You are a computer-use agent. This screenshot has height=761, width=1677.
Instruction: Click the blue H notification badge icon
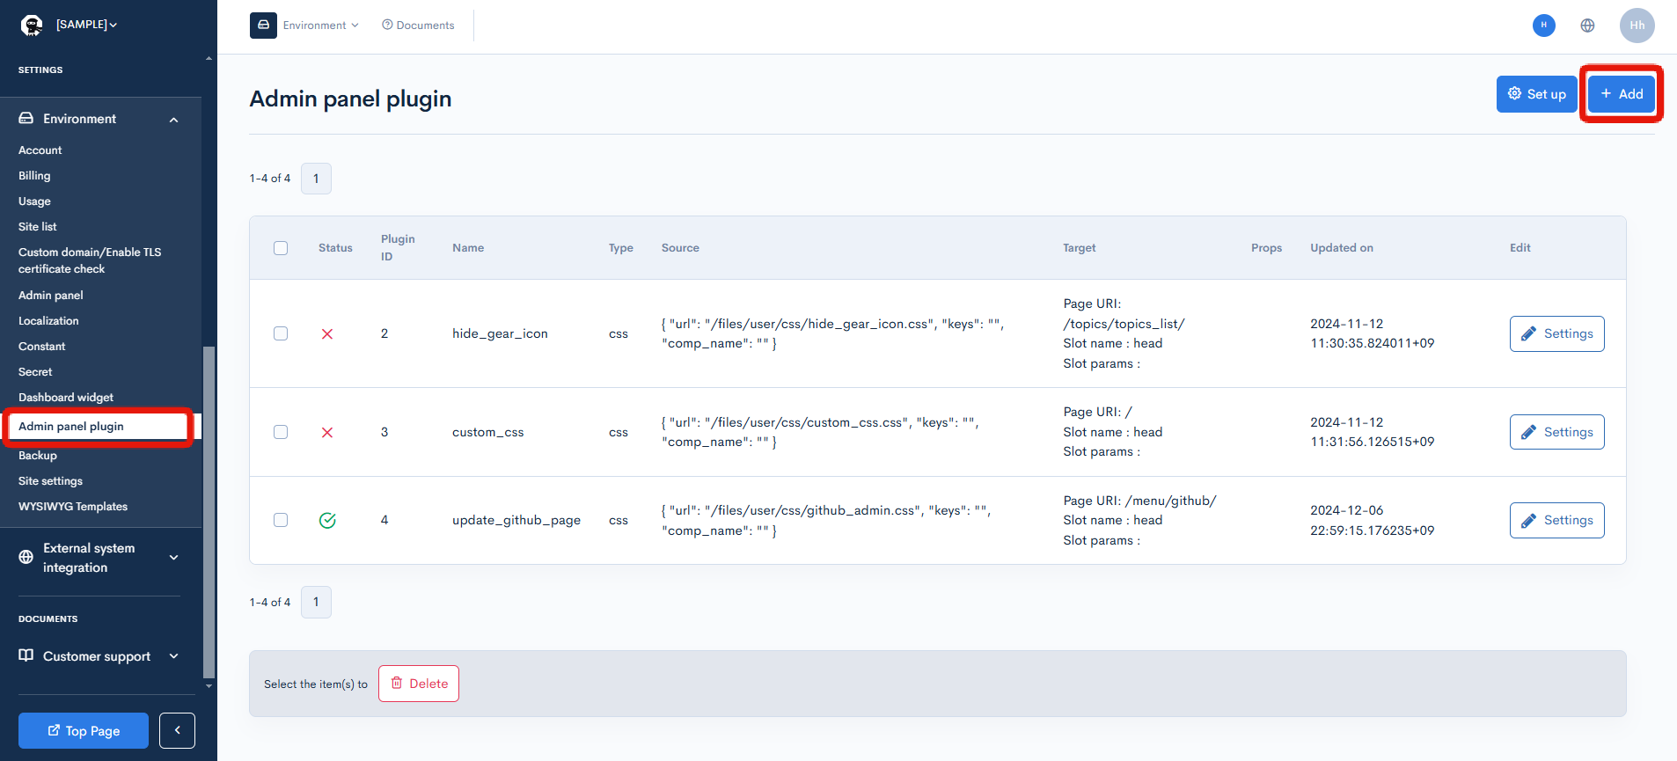coord(1543,26)
